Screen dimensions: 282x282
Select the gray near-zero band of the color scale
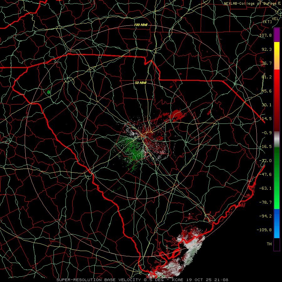point(277,139)
